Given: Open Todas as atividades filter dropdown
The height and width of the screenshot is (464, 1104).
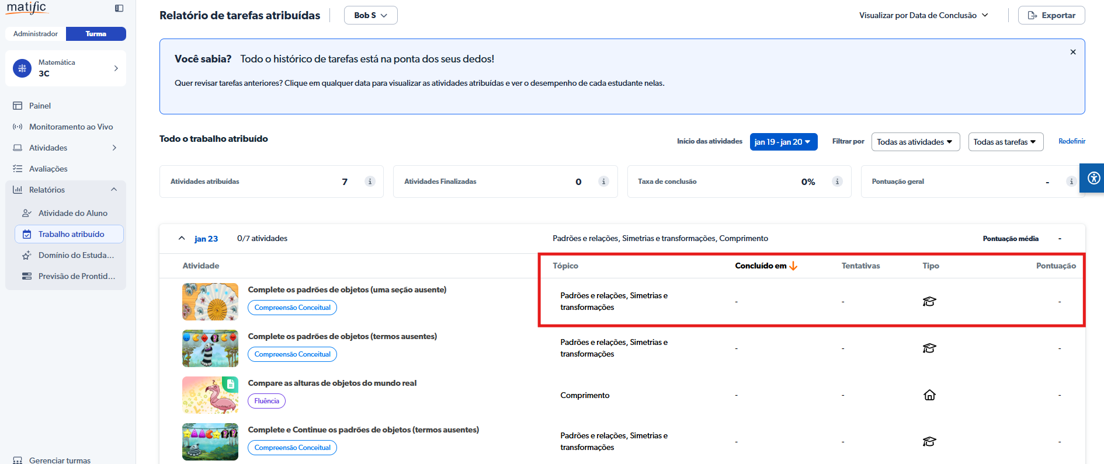Looking at the screenshot, I should coord(915,142).
